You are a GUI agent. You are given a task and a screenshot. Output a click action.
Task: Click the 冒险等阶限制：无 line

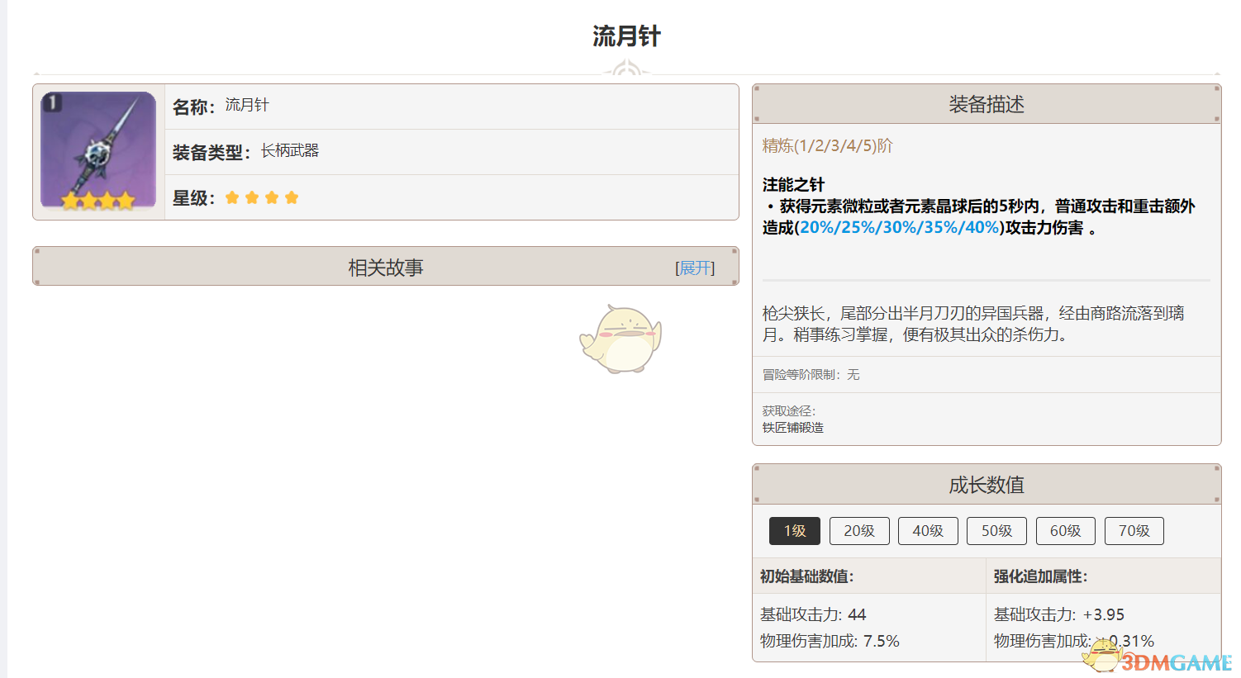point(811,375)
